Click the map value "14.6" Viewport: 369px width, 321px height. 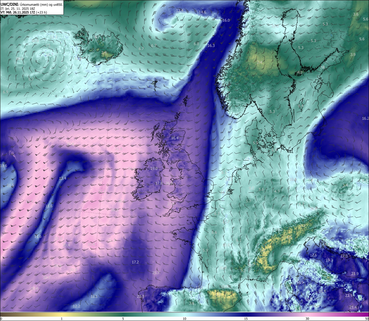pos(202,12)
